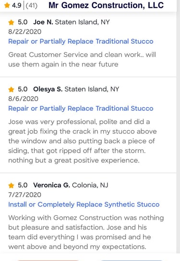Open the Mr Gomez Construction, LLC title

(106, 5)
